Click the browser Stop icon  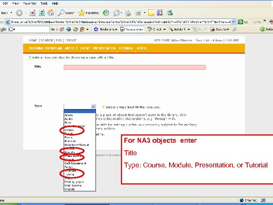(x=33, y=13)
